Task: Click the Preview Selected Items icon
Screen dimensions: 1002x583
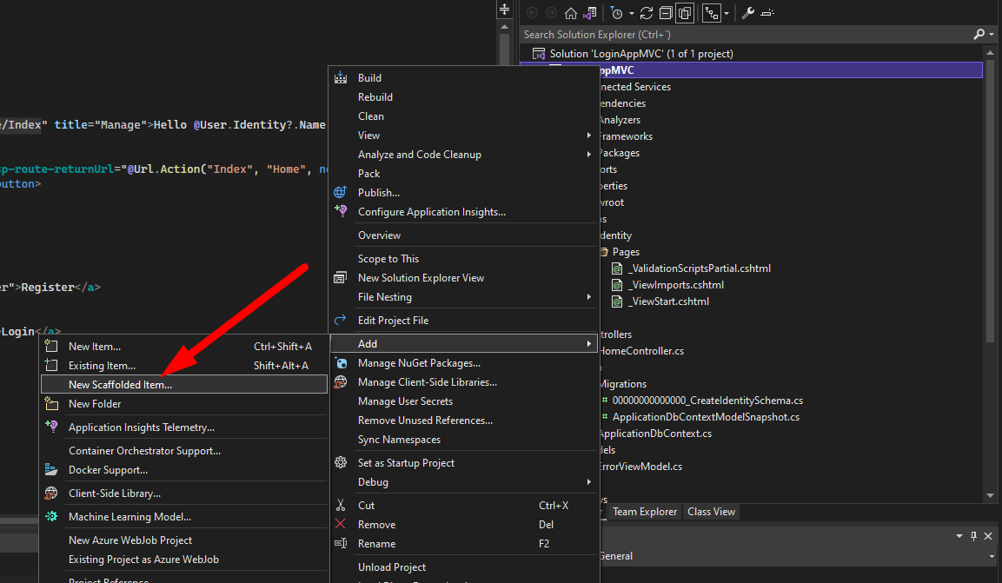Action: point(768,13)
